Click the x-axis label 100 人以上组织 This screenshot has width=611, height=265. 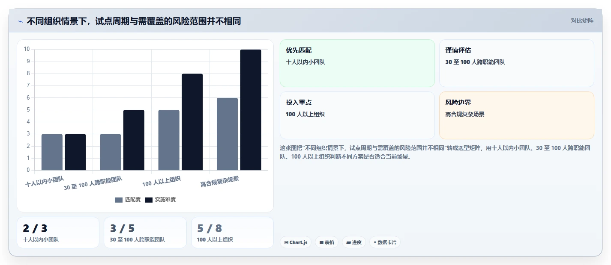click(x=162, y=181)
